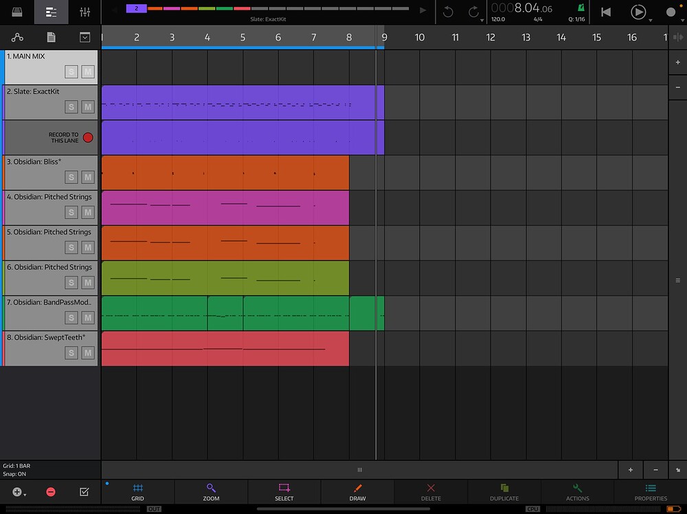Select scene 2 purple block
This screenshot has height=514, width=687.
(136, 8)
